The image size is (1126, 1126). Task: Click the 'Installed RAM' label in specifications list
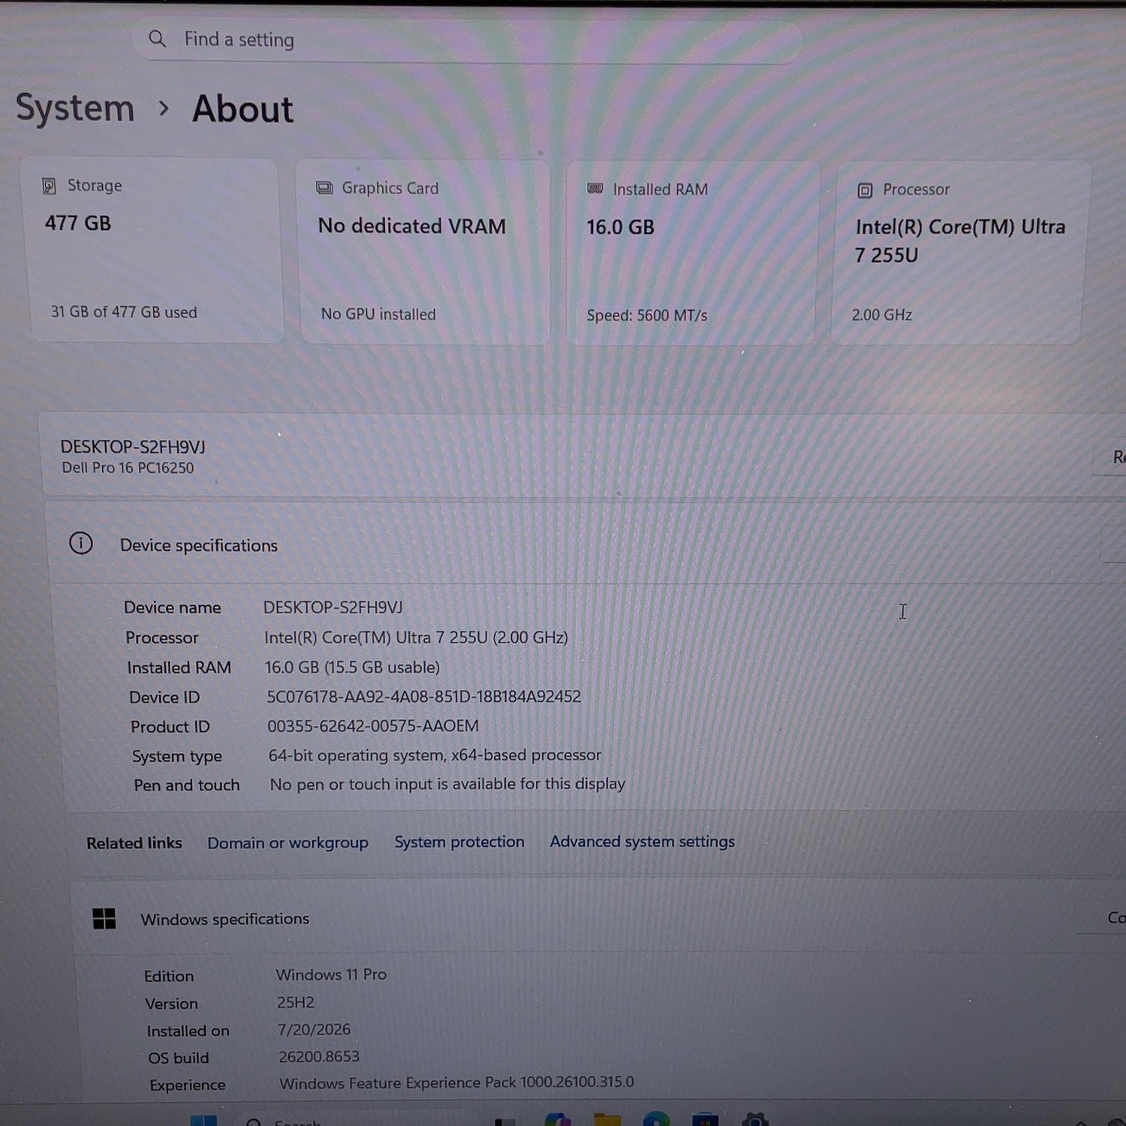click(179, 667)
